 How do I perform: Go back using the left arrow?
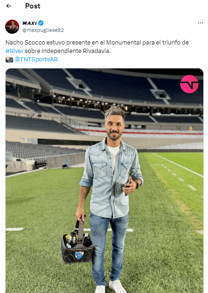click(9, 6)
